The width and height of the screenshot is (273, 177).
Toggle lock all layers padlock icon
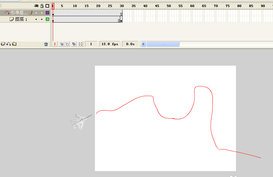[x=42, y=6]
